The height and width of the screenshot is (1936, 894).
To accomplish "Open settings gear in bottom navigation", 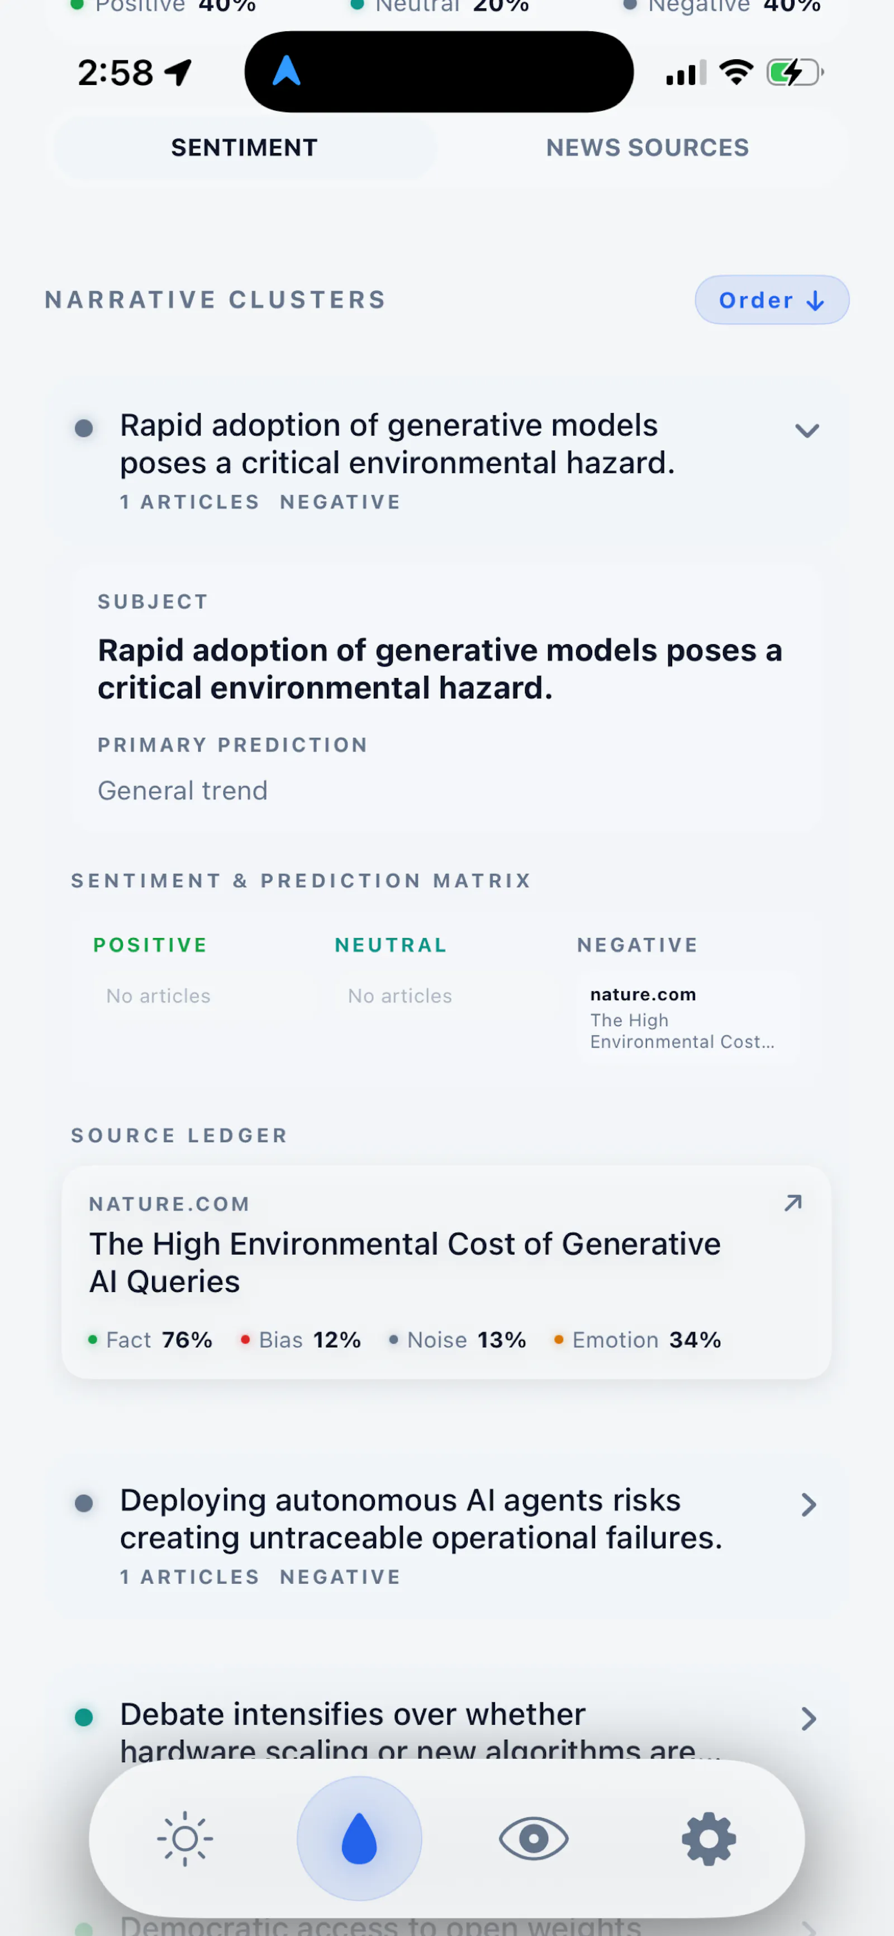I will point(708,1839).
